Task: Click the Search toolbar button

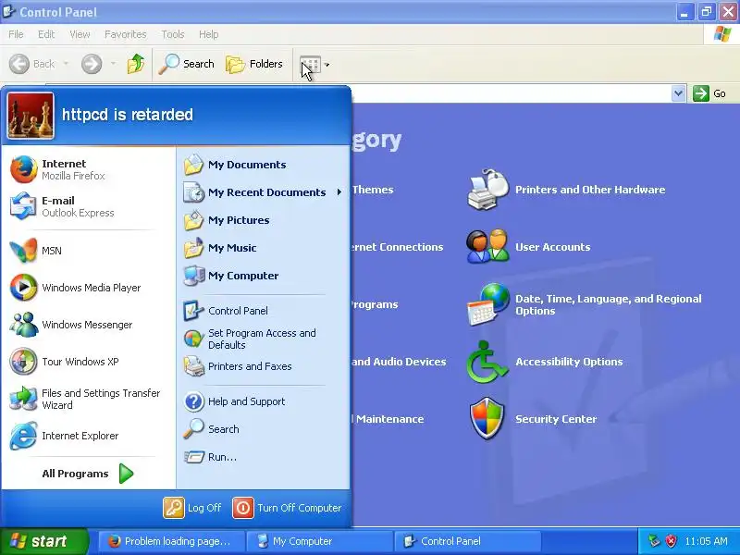Action: pos(187,64)
